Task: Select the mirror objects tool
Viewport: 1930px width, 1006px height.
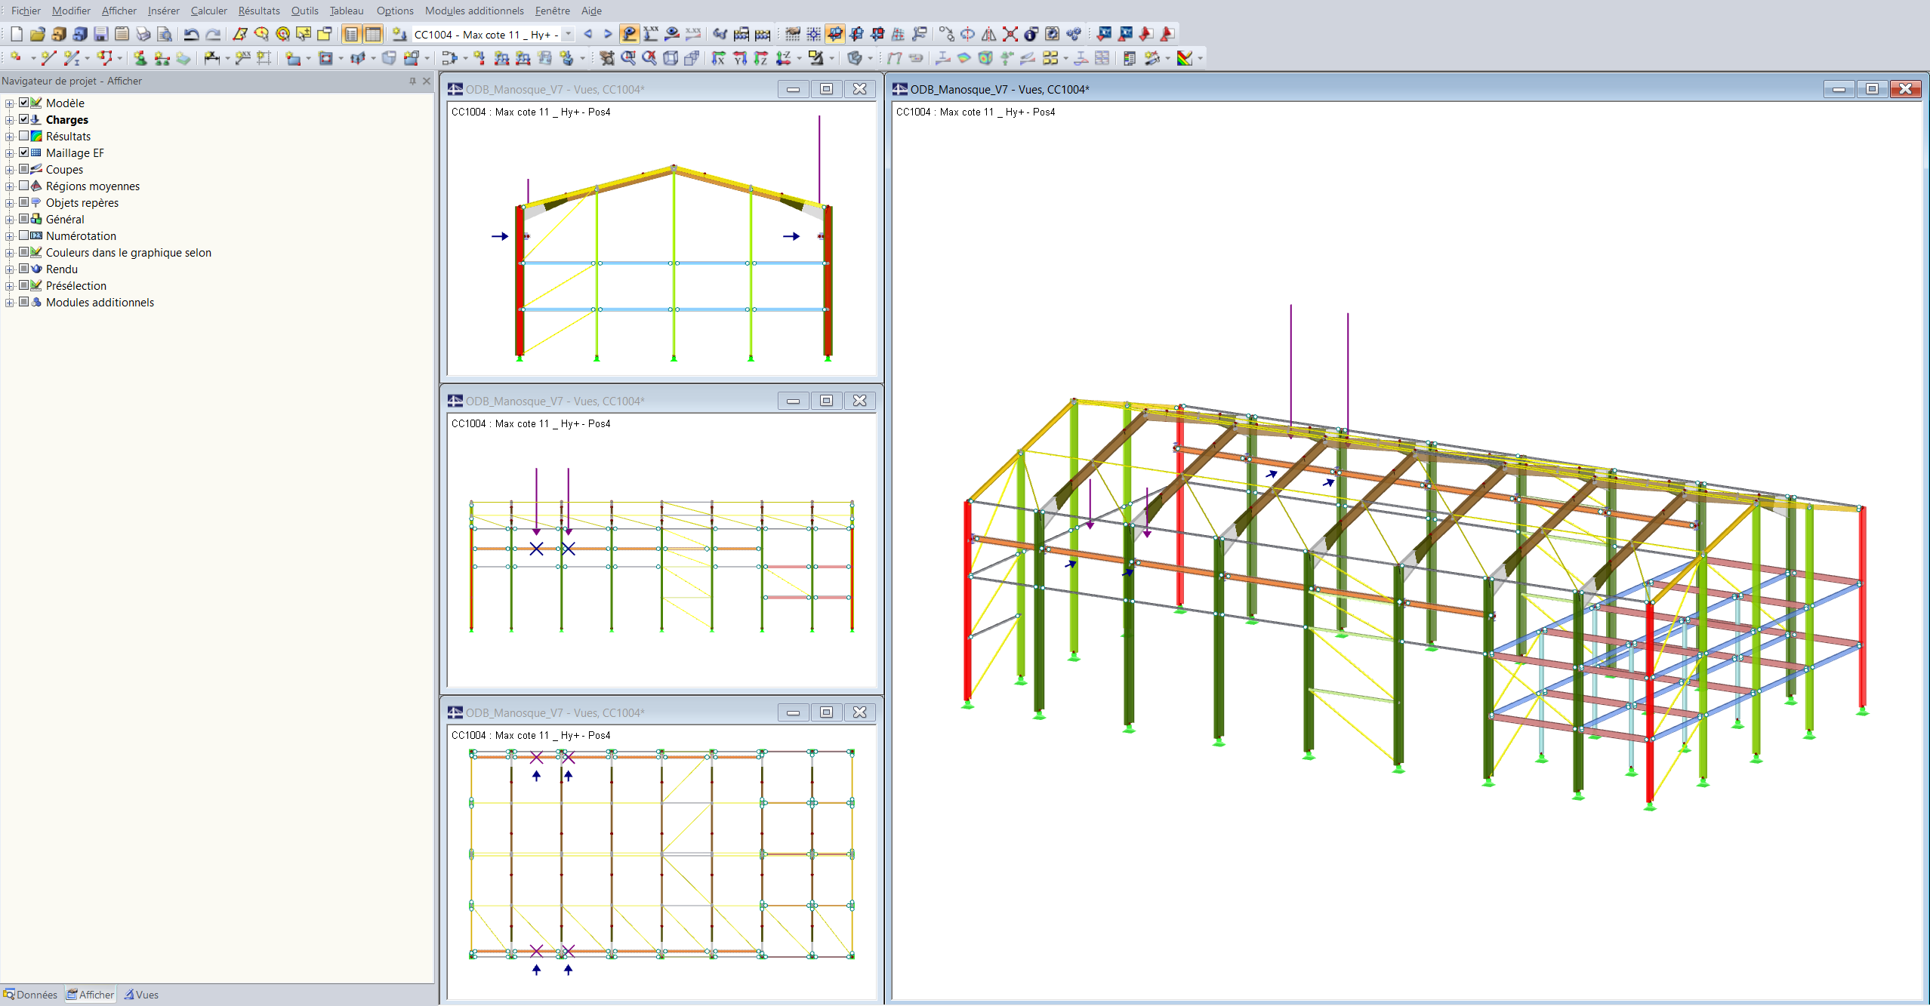Action: click(989, 34)
